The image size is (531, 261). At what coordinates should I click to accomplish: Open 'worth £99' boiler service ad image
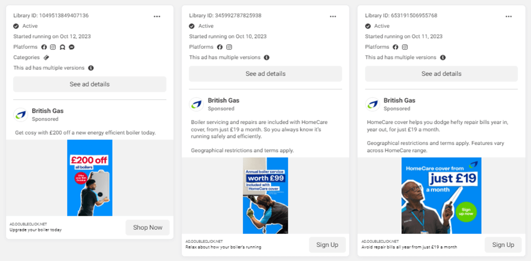coord(265,195)
